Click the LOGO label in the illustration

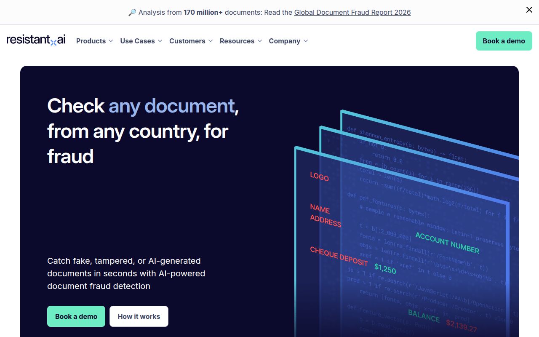tap(319, 177)
